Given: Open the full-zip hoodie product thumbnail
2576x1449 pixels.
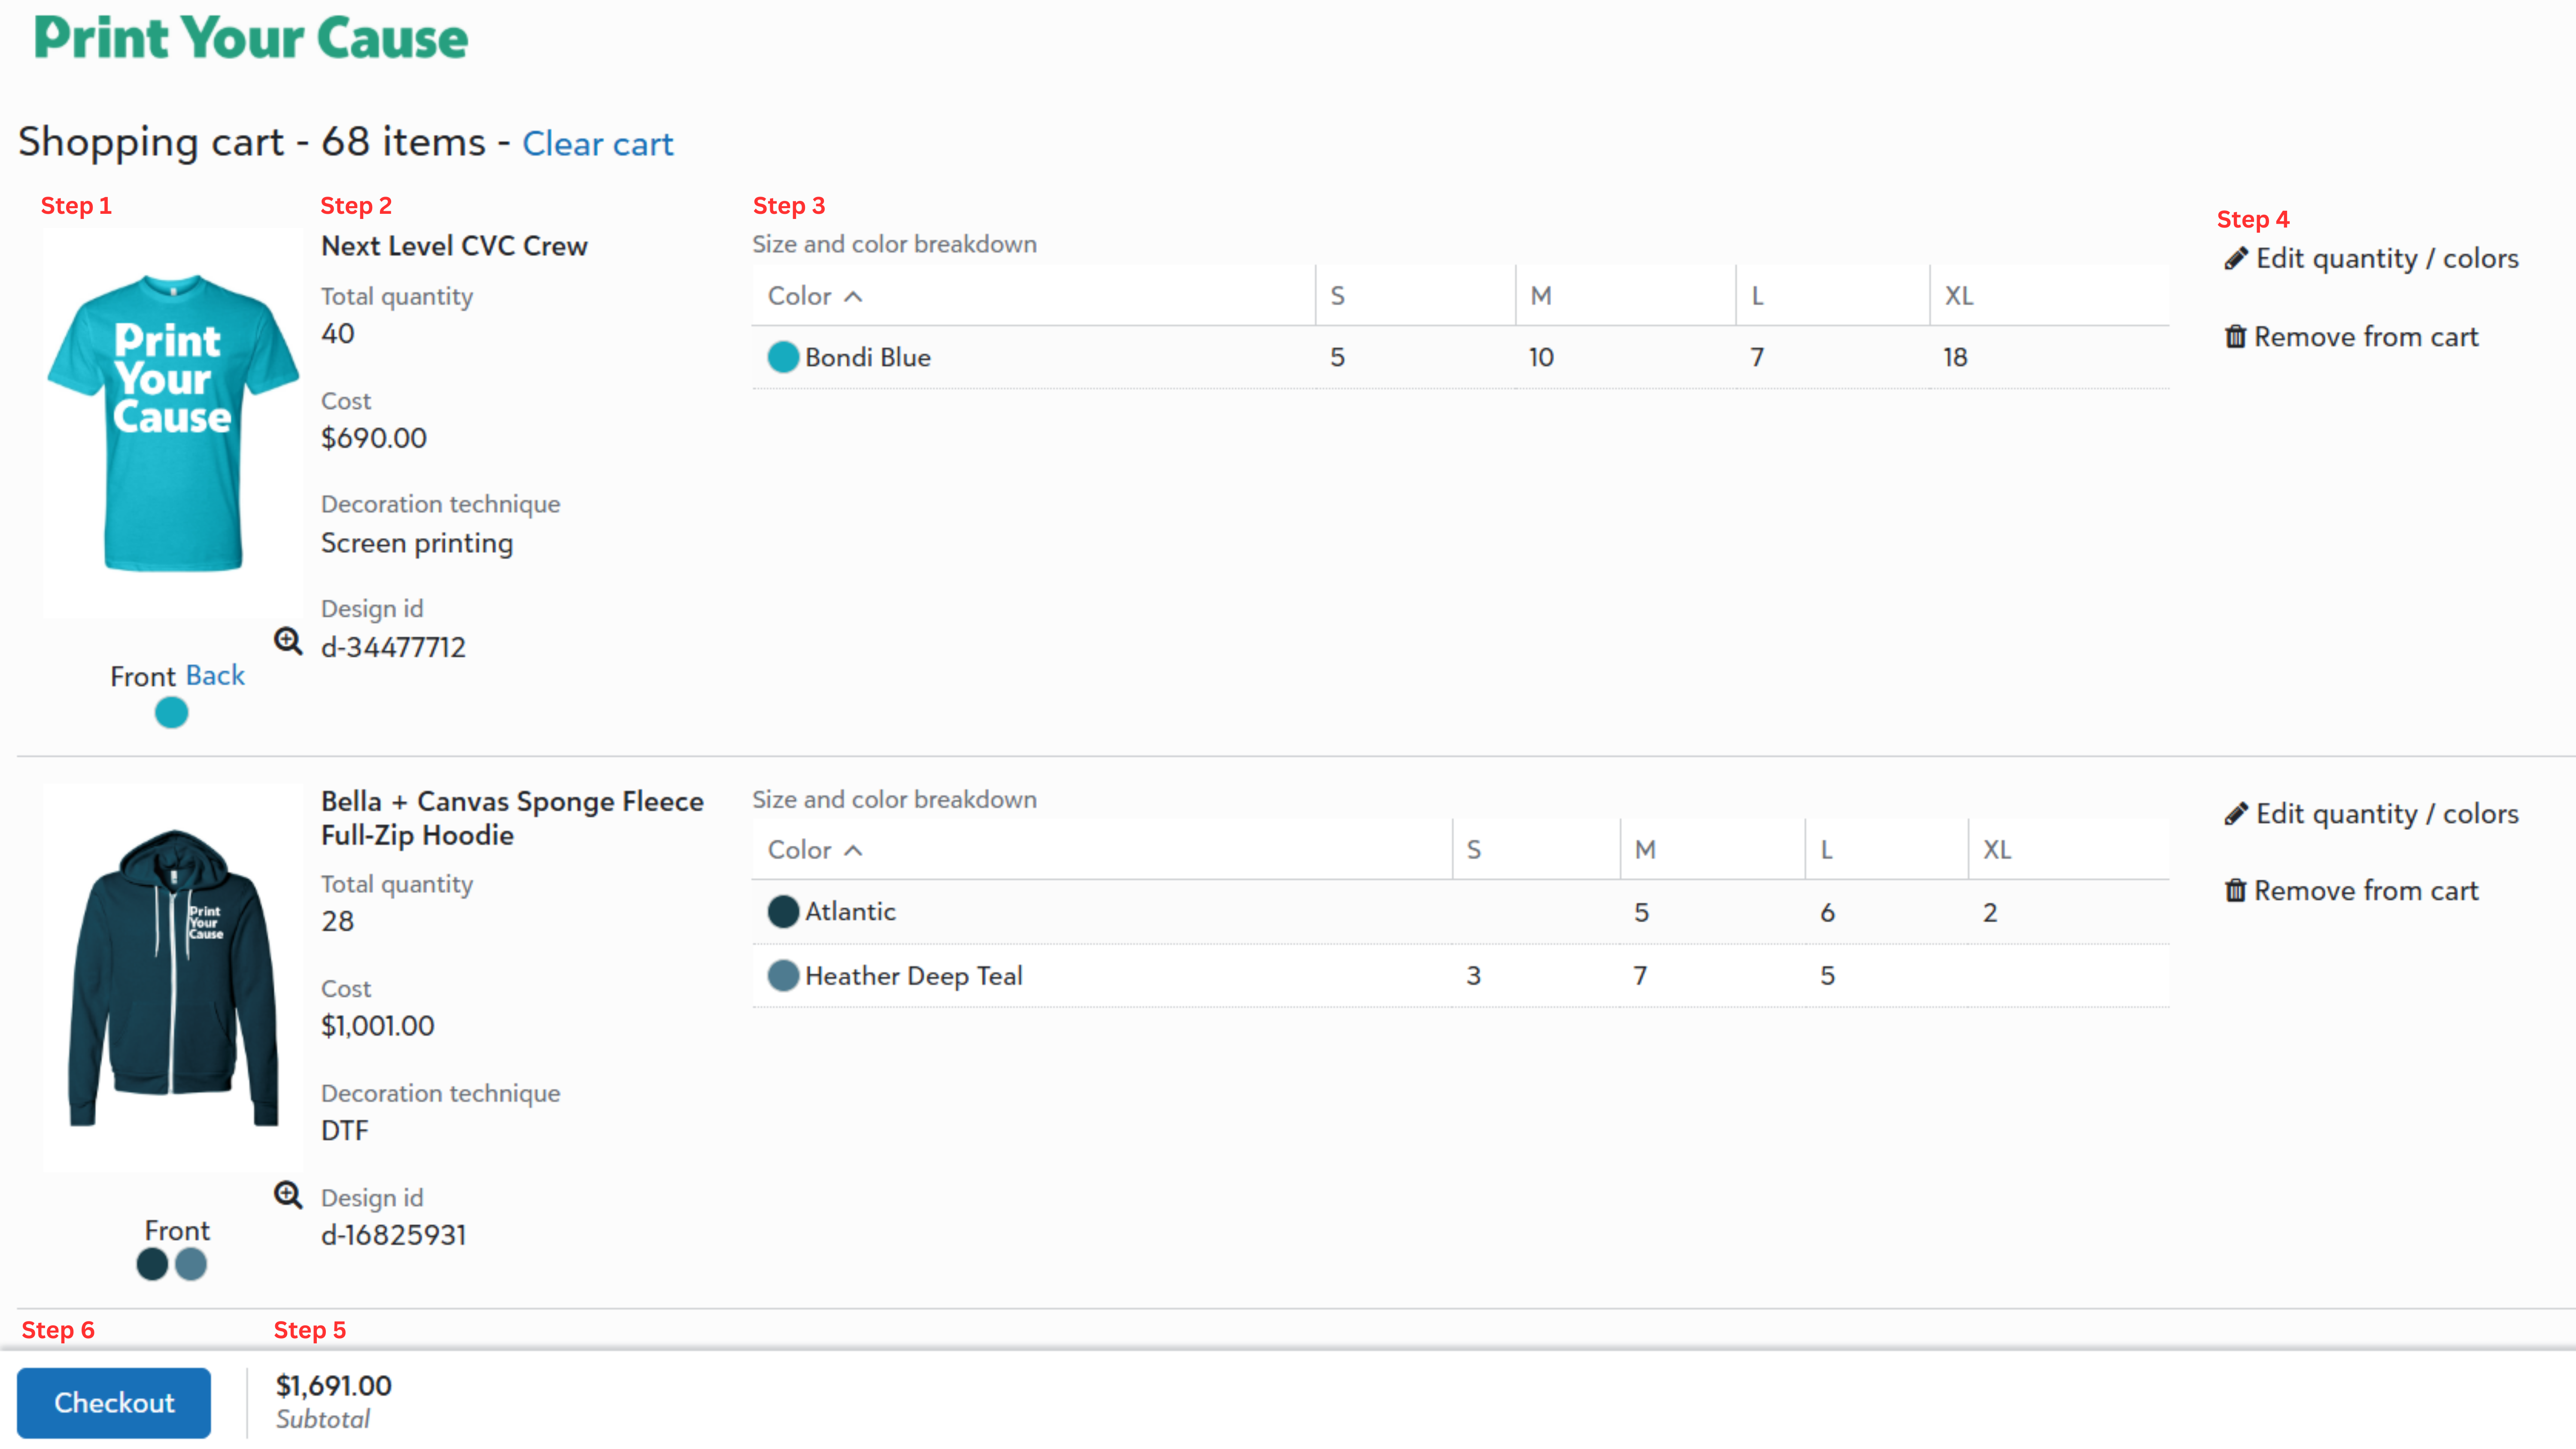Looking at the screenshot, I should (173, 978).
